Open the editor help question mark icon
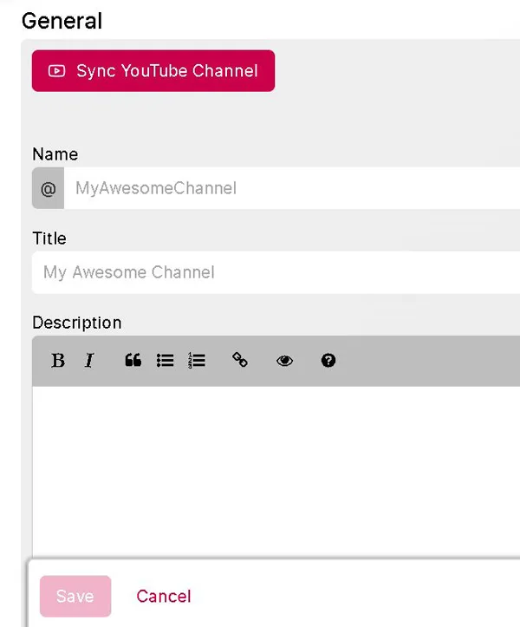 [328, 361]
